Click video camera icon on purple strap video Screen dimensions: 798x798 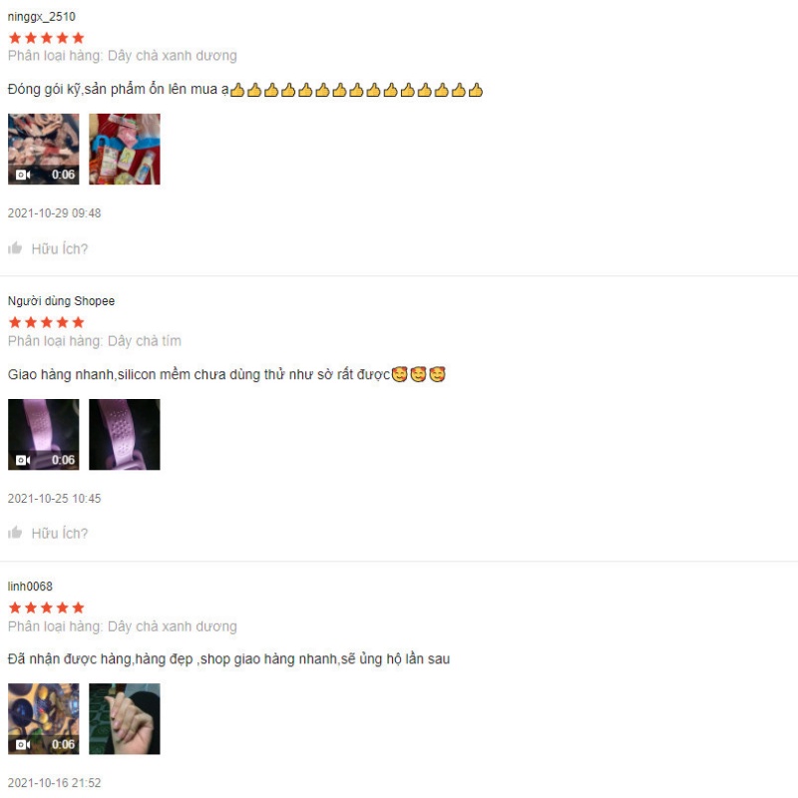(23, 461)
